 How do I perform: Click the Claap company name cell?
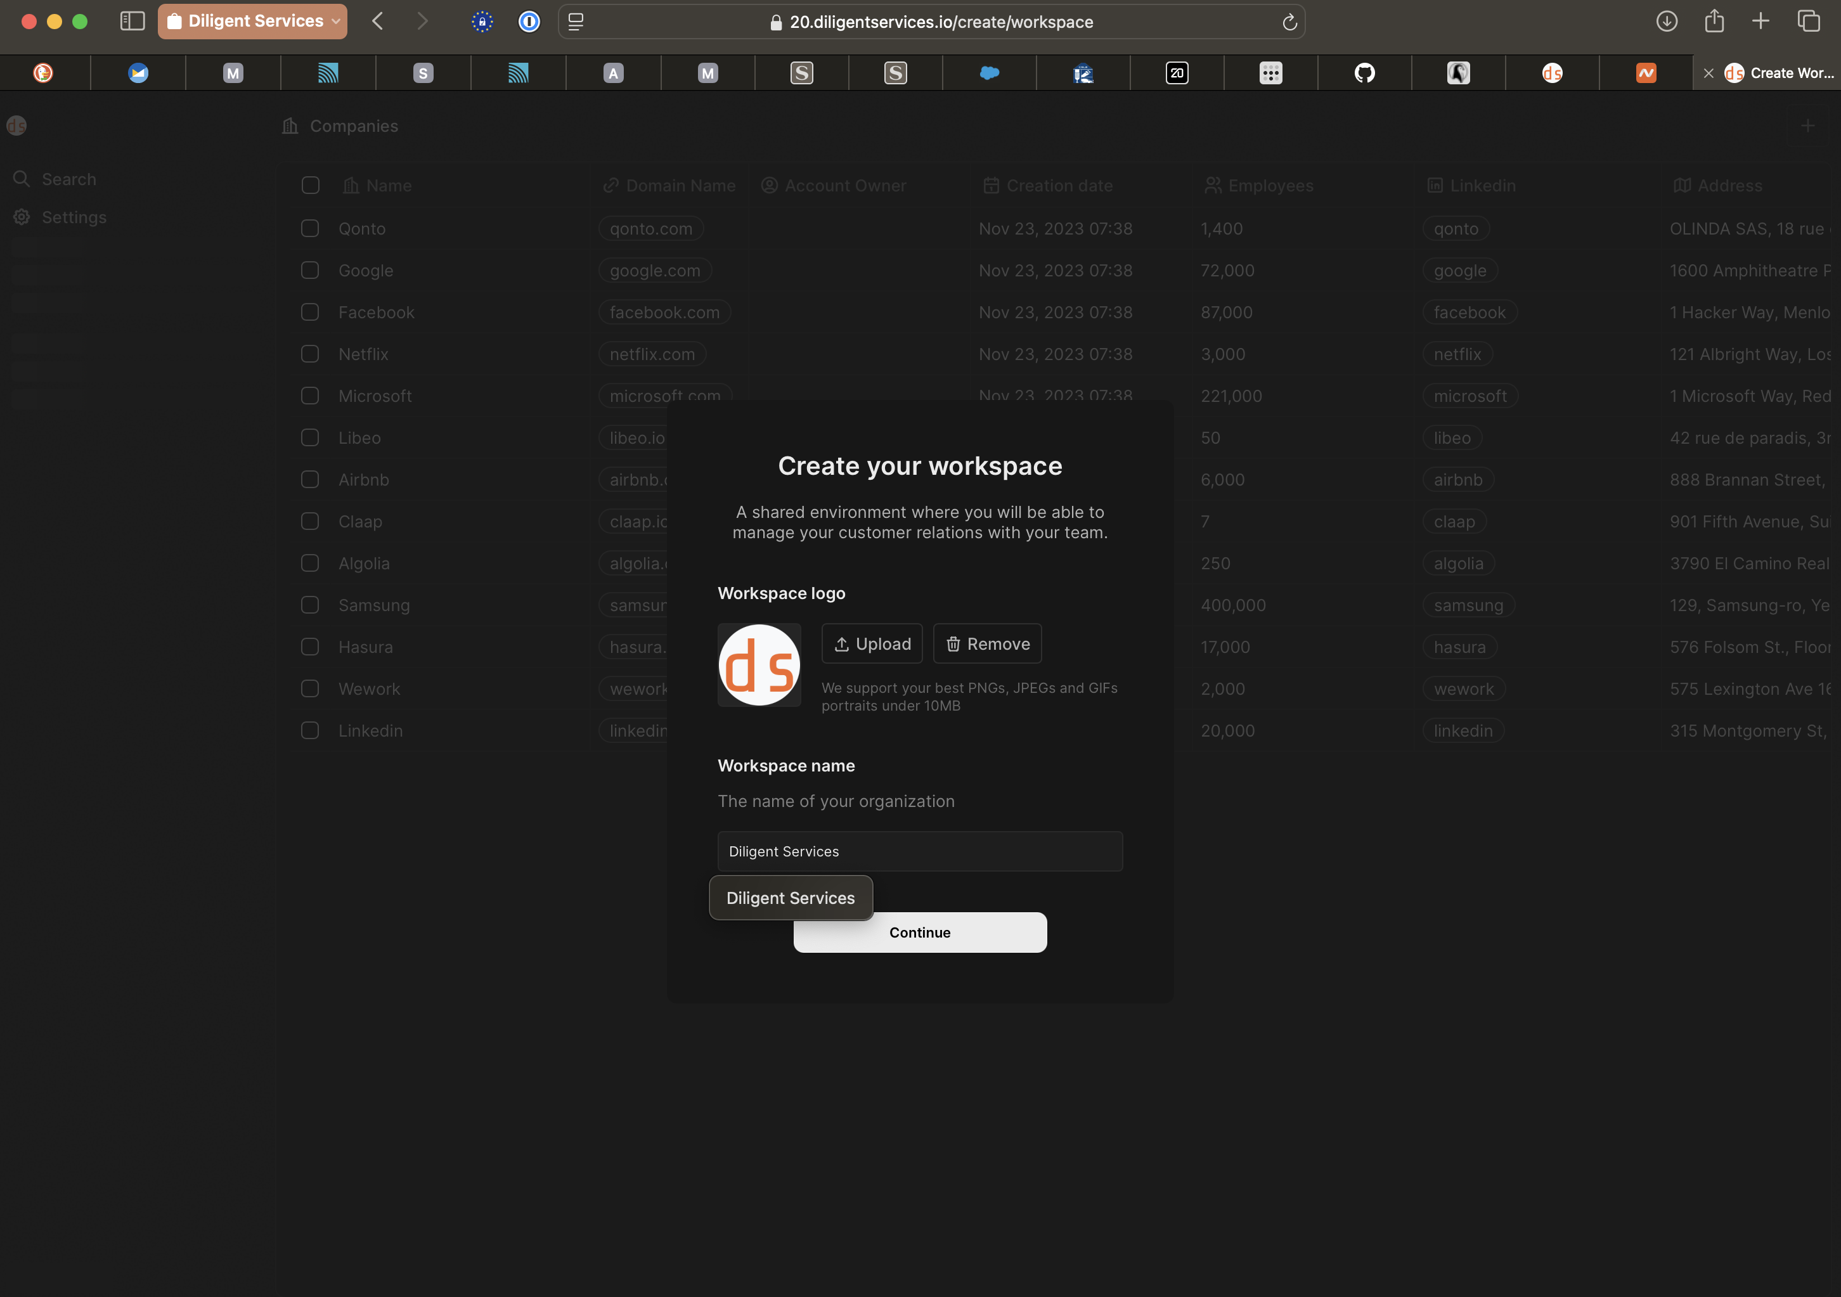click(361, 521)
